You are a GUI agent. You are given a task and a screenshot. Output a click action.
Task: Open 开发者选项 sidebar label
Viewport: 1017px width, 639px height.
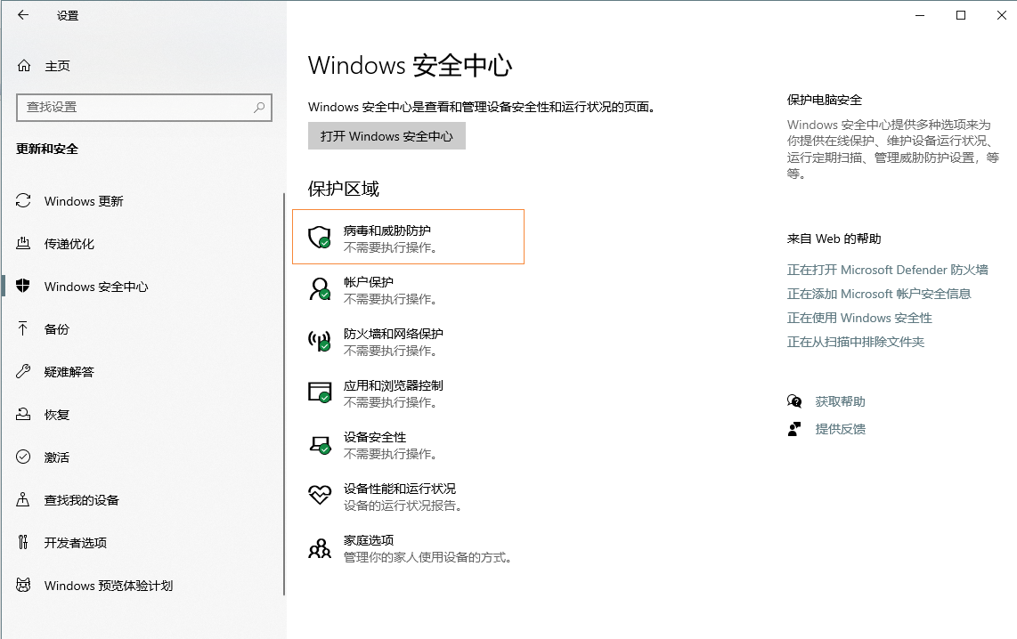tap(75, 542)
